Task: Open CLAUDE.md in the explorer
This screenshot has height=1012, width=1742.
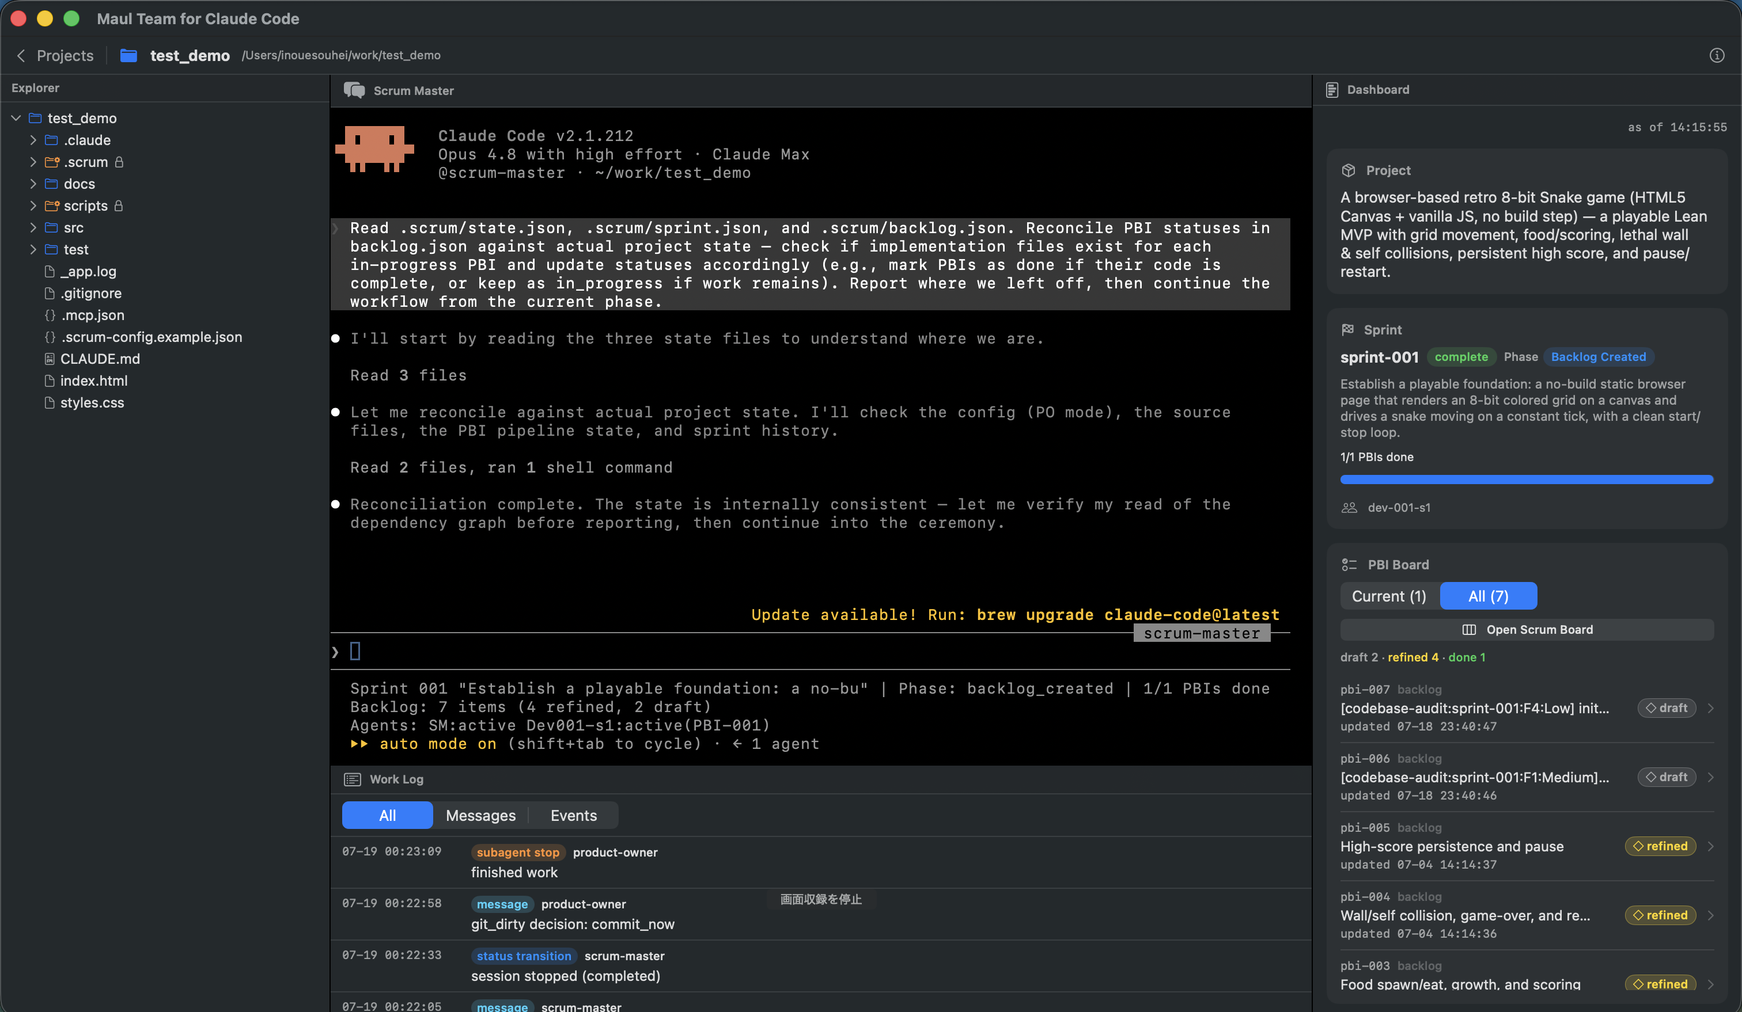Action: 100,359
